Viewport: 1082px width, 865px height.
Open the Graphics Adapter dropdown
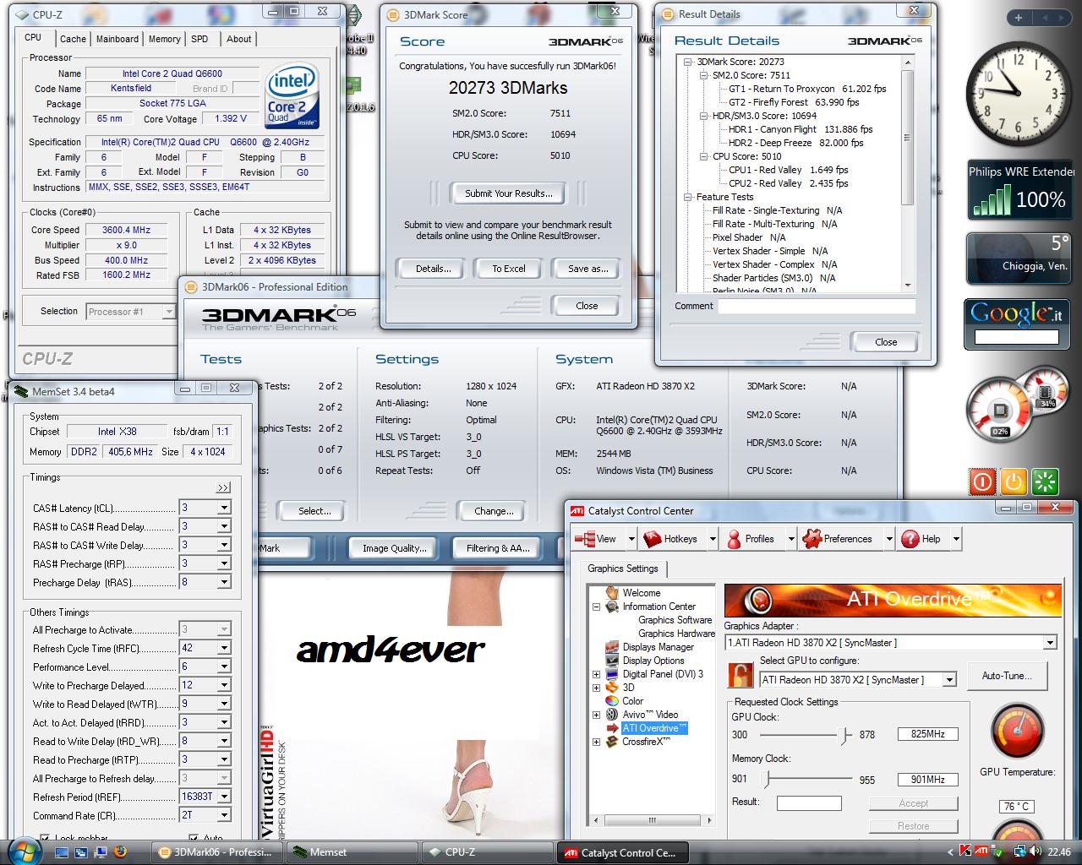coord(1050,643)
